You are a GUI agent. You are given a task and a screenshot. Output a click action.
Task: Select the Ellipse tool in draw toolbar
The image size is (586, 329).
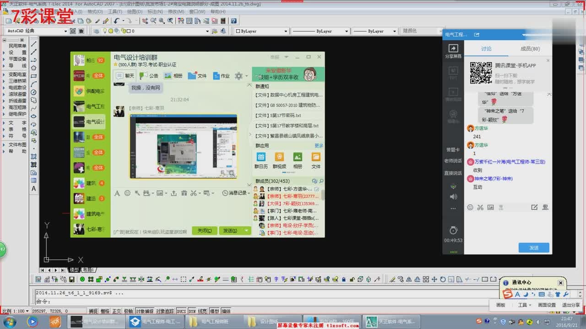[34, 116]
